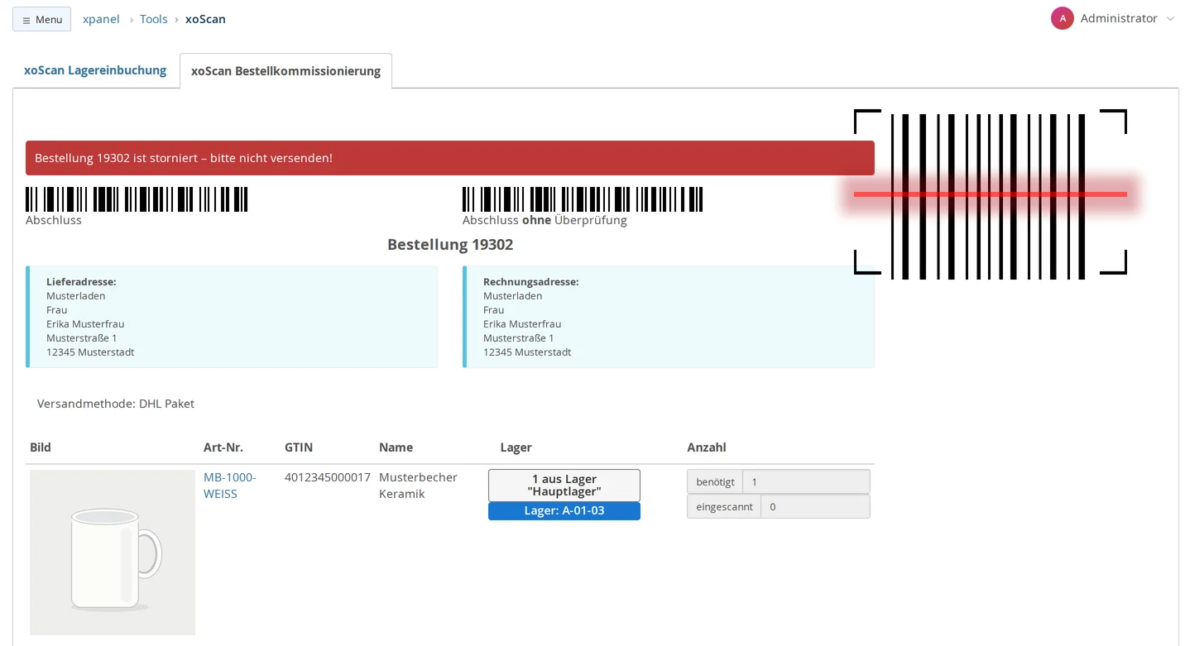Click Bestellung 19302 heading

[450, 245]
